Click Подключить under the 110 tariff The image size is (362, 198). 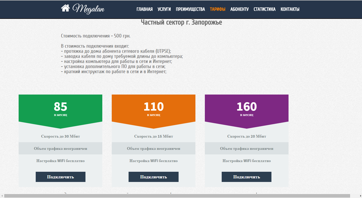tap(154, 177)
